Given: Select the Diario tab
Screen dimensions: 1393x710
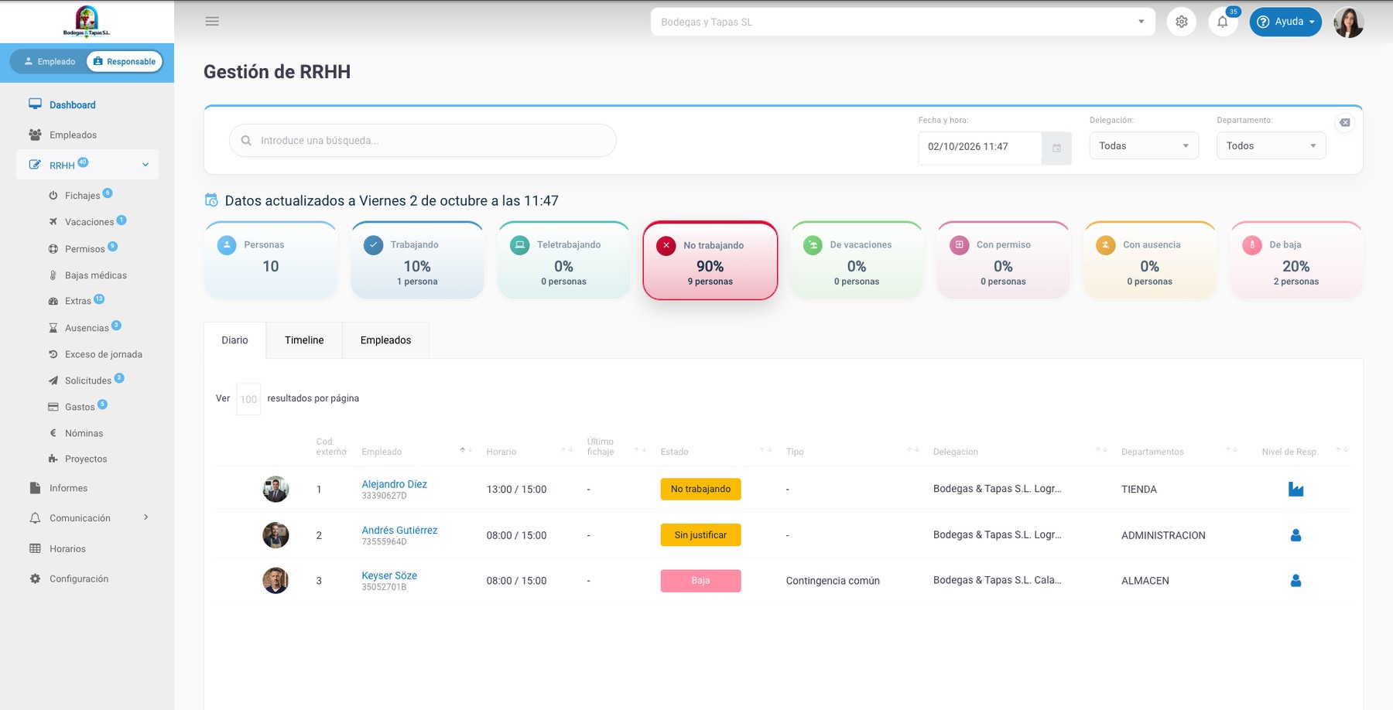Looking at the screenshot, I should coord(234,340).
